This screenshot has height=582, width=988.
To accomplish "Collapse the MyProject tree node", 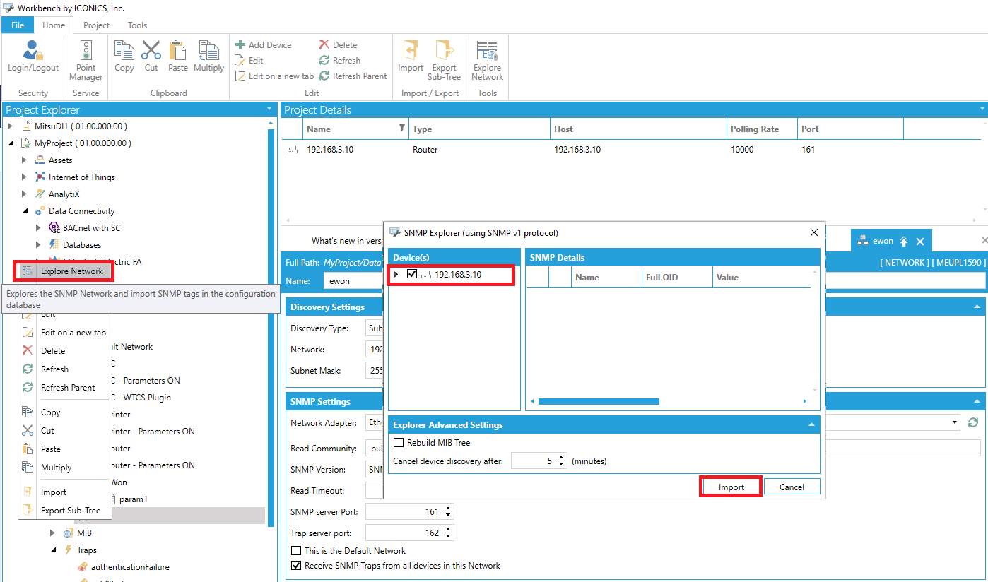I will [x=10, y=143].
